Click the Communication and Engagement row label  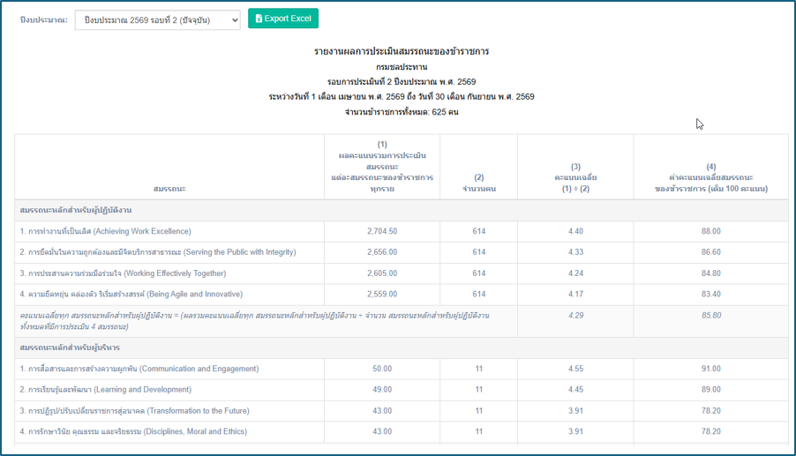coord(139,369)
